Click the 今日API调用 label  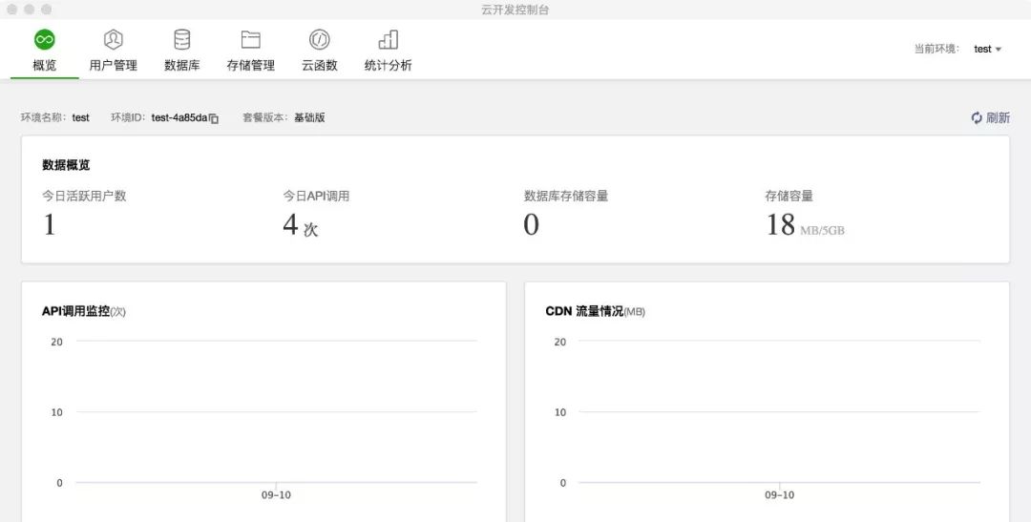tap(316, 196)
